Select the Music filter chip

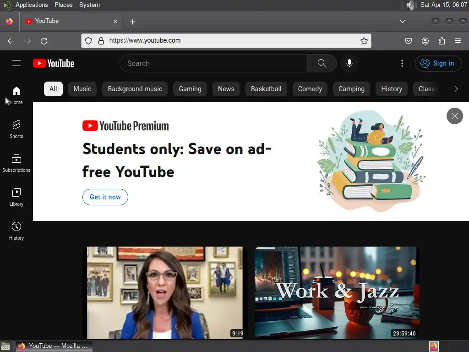click(82, 89)
